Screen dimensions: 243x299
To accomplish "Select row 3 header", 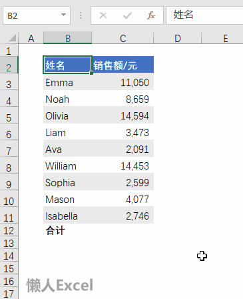I will click(9, 81).
